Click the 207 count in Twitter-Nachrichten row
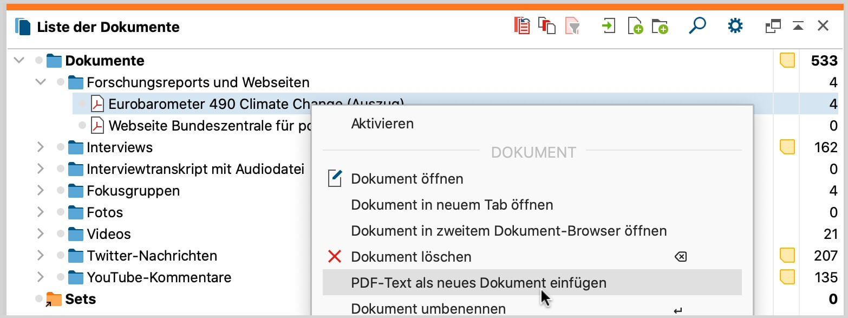 point(826,256)
